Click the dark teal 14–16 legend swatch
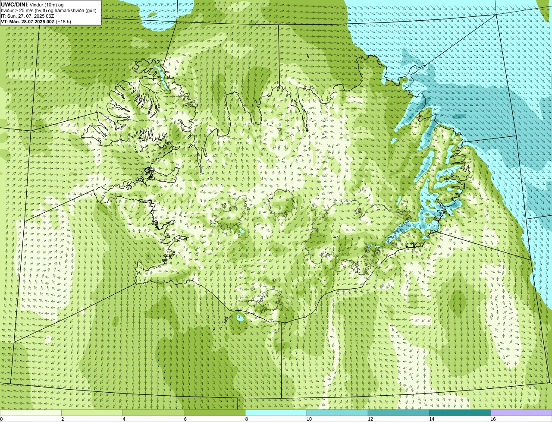This screenshot has width=552, height=422. pyautogui.click(x=460, y=413)
